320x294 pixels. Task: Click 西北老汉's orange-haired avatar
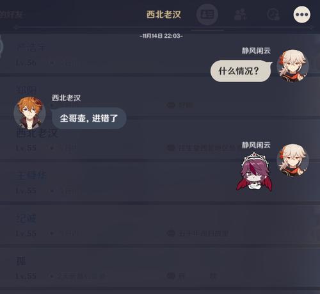[29, 113]
